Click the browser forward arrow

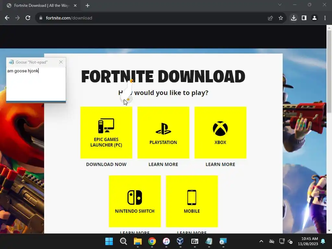pyautogui.click(x=18, y=18)
